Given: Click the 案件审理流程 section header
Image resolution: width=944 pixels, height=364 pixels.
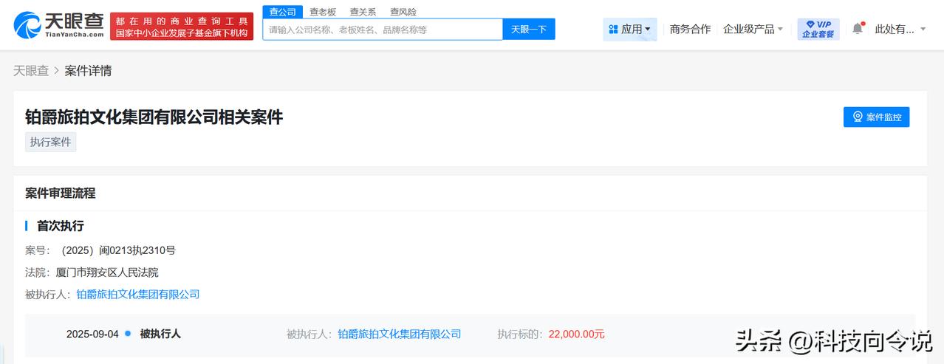Looking at the screenshot, I should click(x=60, y=193).
